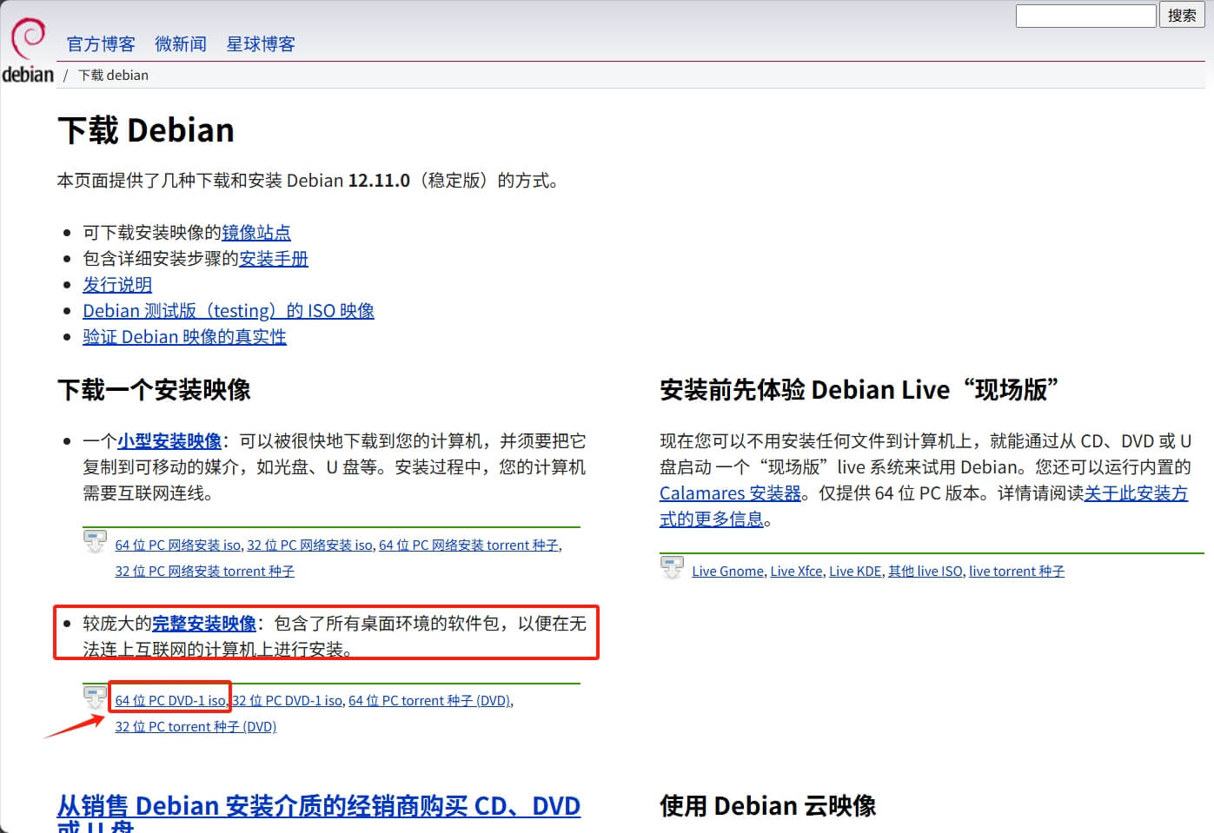The height and width of the screenshot is (833, 1214).
Task: Download 64 位 PC 网络安装 iso
Action: tap(178, 545)
